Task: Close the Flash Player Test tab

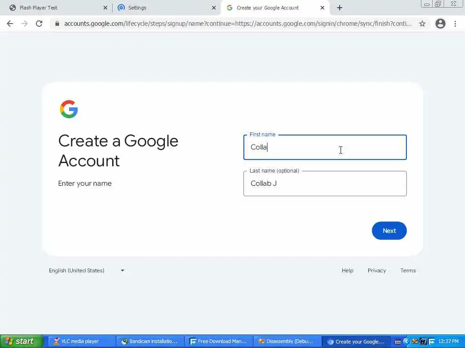Action: pyautogui.click(x=105, y=8)
